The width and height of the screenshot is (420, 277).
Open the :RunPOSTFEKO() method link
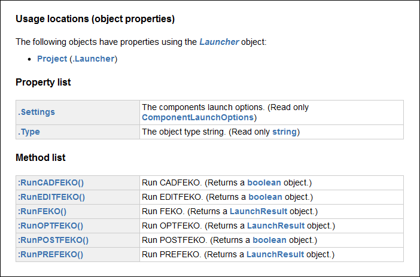53,240
